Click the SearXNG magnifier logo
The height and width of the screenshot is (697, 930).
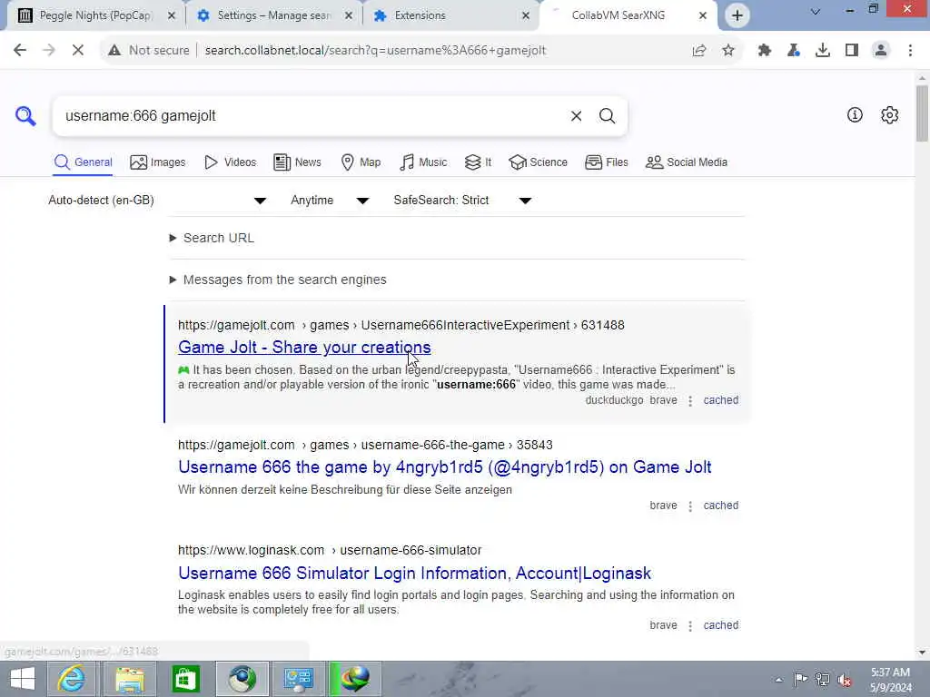[x=25, y=115]
